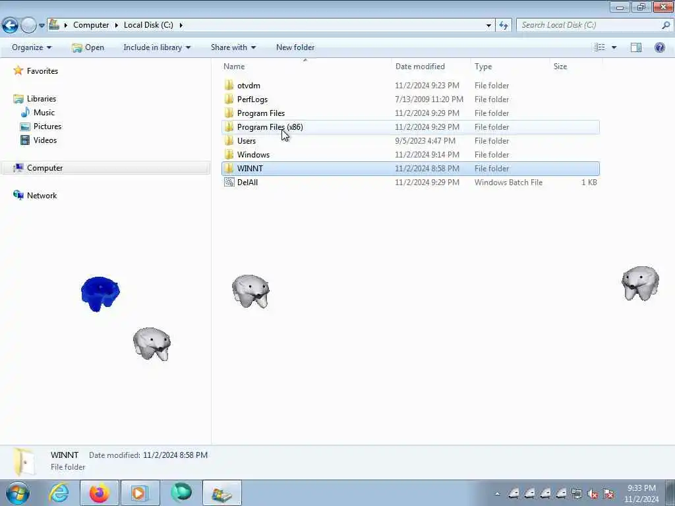Click the green sphere taskbar icon
The width and height of the screenshot is (675, 506).
181,493
